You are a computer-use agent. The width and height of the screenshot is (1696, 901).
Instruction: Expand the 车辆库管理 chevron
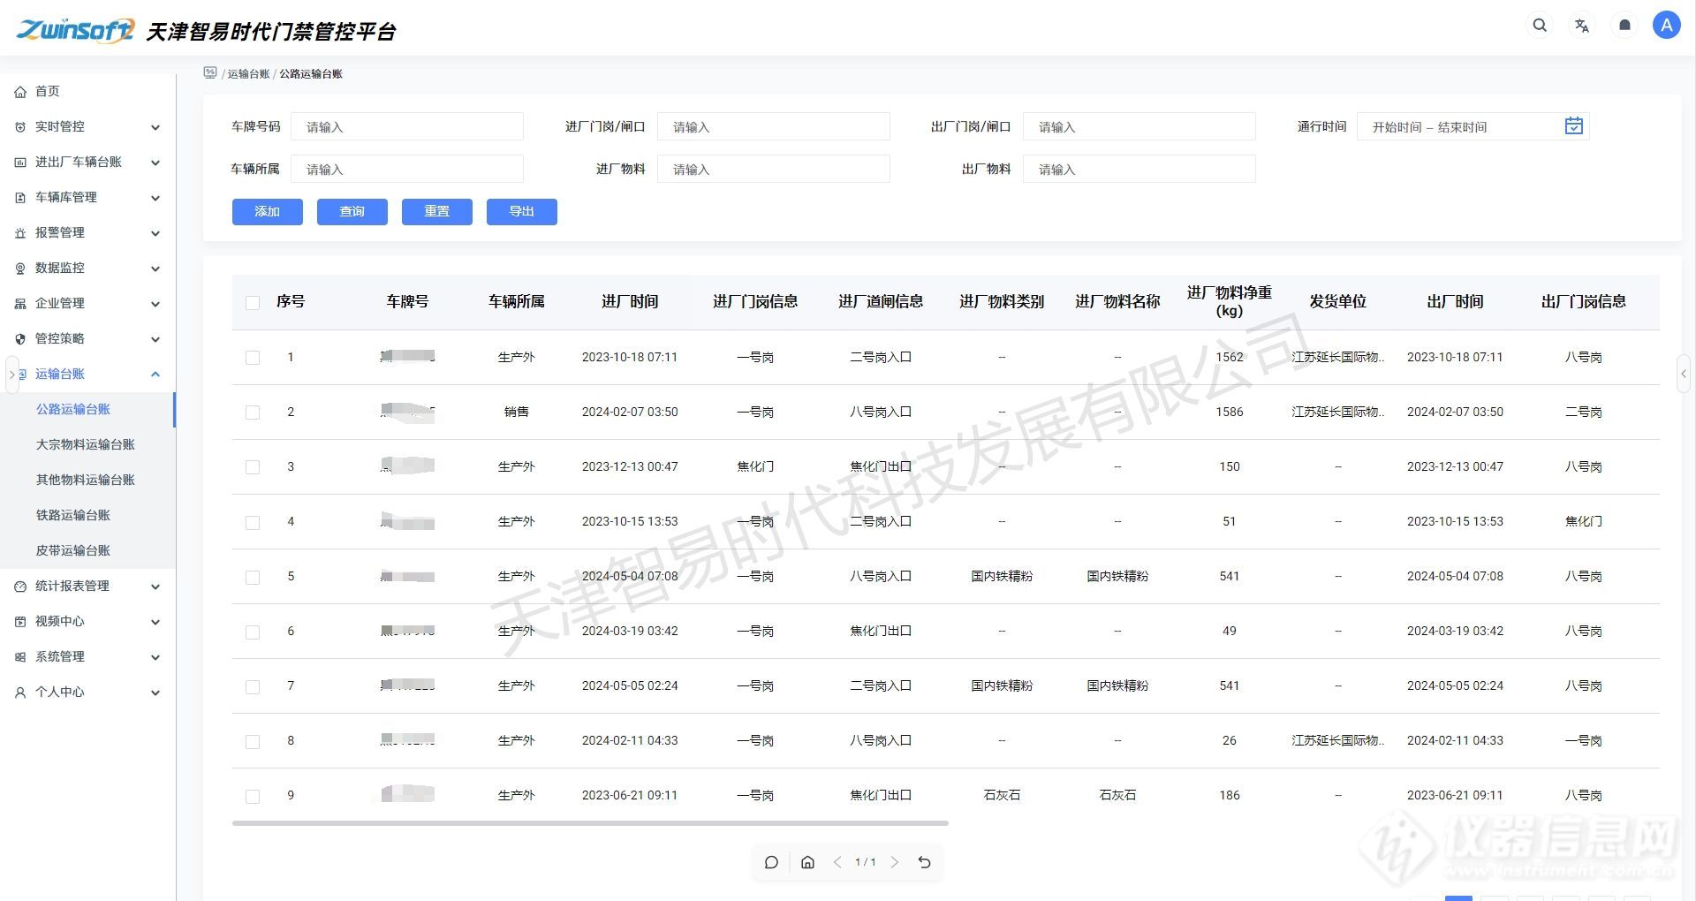[x=155, y=198]
